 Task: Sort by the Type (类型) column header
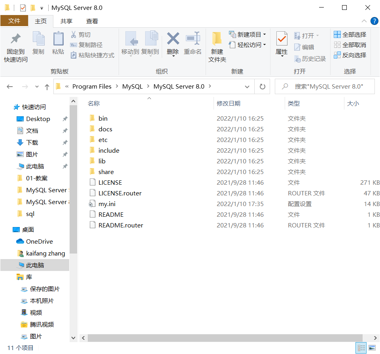[294, 104]
